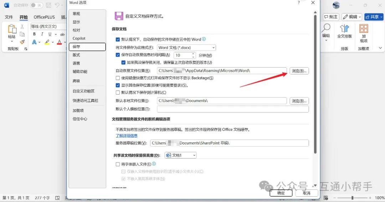
Task: Click the undo arrow in Word title bar
Action: [x=57, y=5]
